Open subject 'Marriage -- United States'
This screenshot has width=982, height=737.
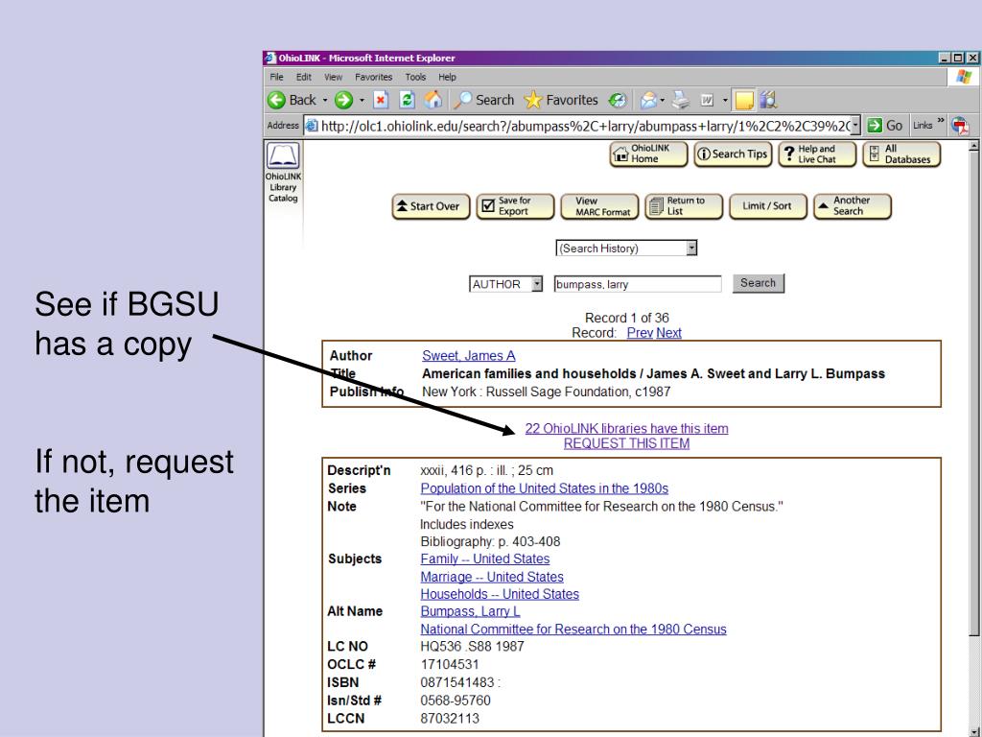(492, 577)
